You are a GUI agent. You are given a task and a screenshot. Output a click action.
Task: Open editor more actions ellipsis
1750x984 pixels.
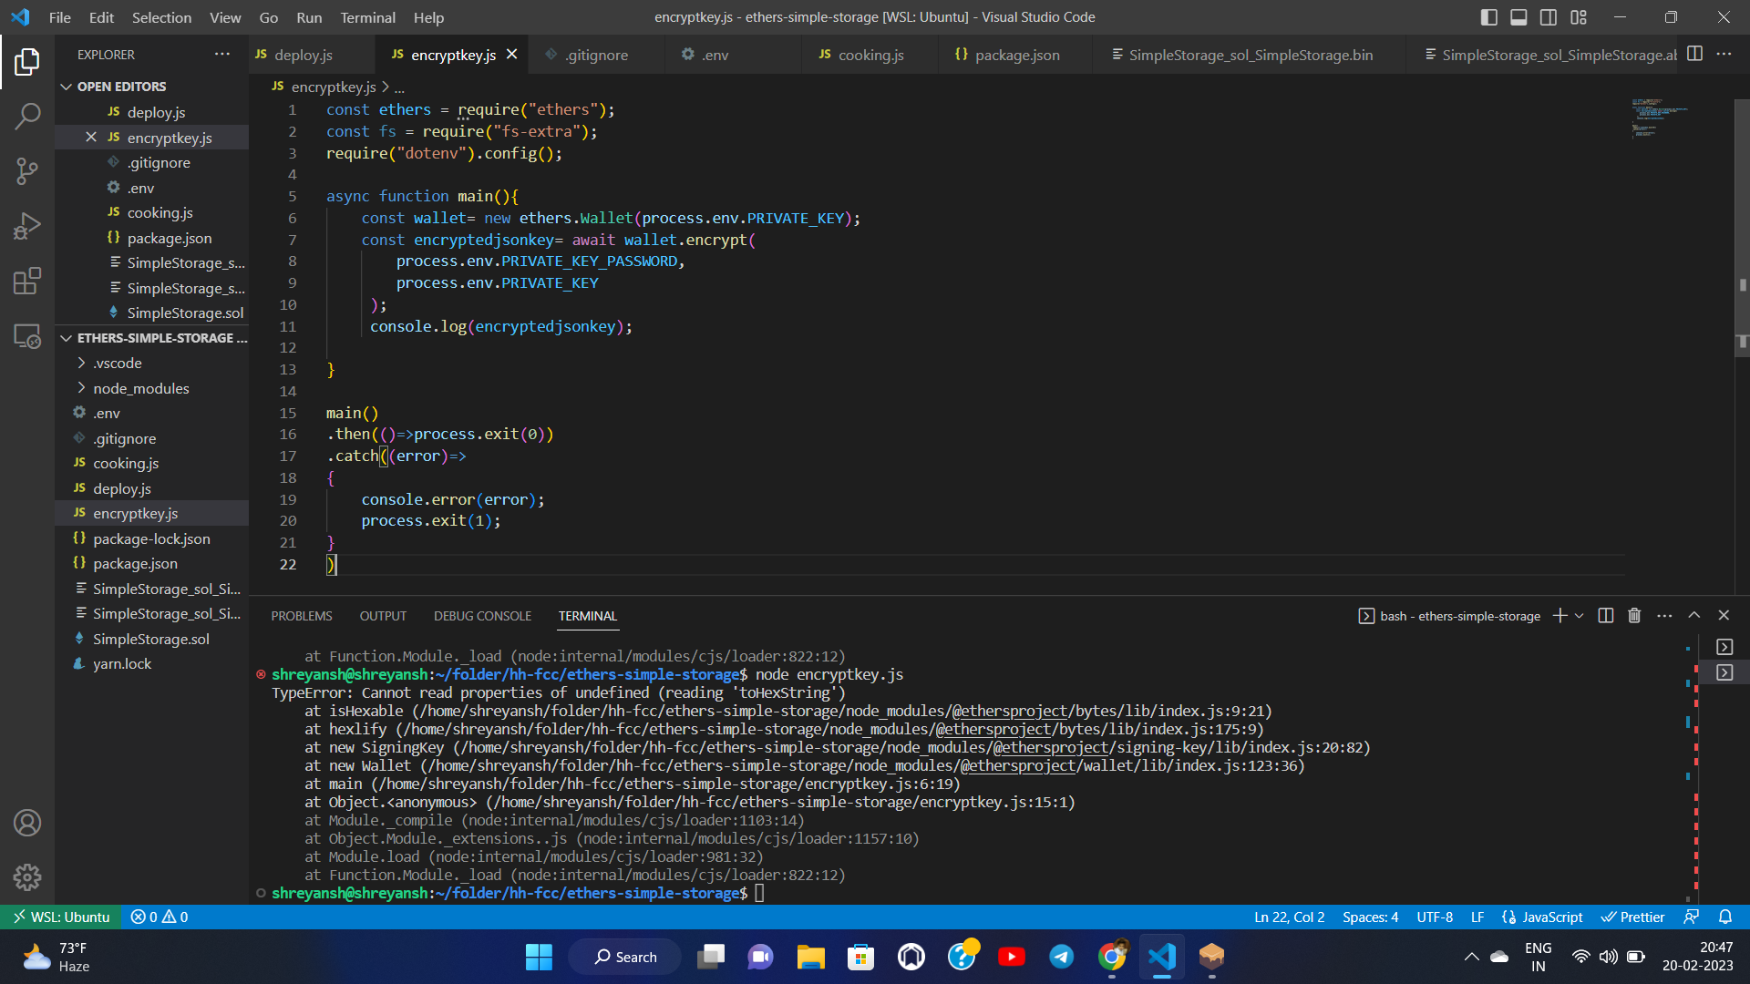point(1724,54)
